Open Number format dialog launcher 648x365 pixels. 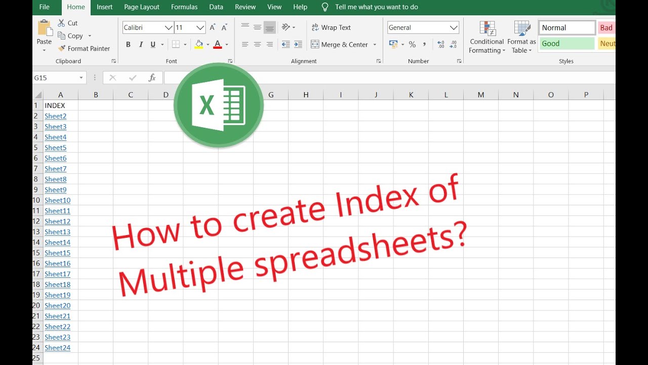pyautogui.click(x=459, y=61)
